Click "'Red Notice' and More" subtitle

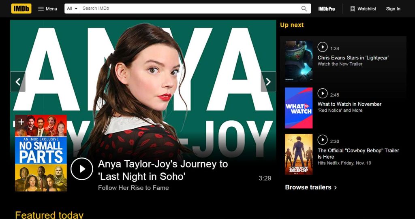tap(340, 111)
